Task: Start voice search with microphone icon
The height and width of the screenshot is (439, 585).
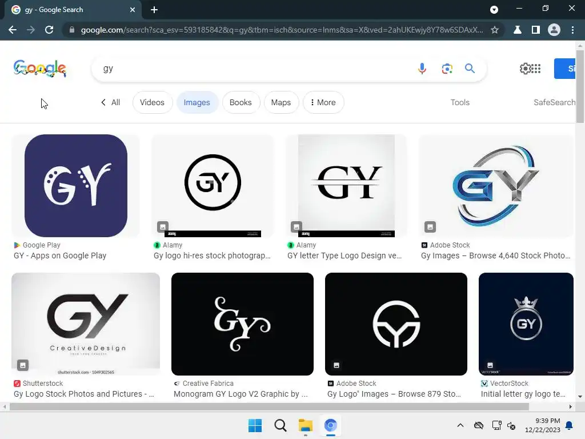Action: [422, 69]
